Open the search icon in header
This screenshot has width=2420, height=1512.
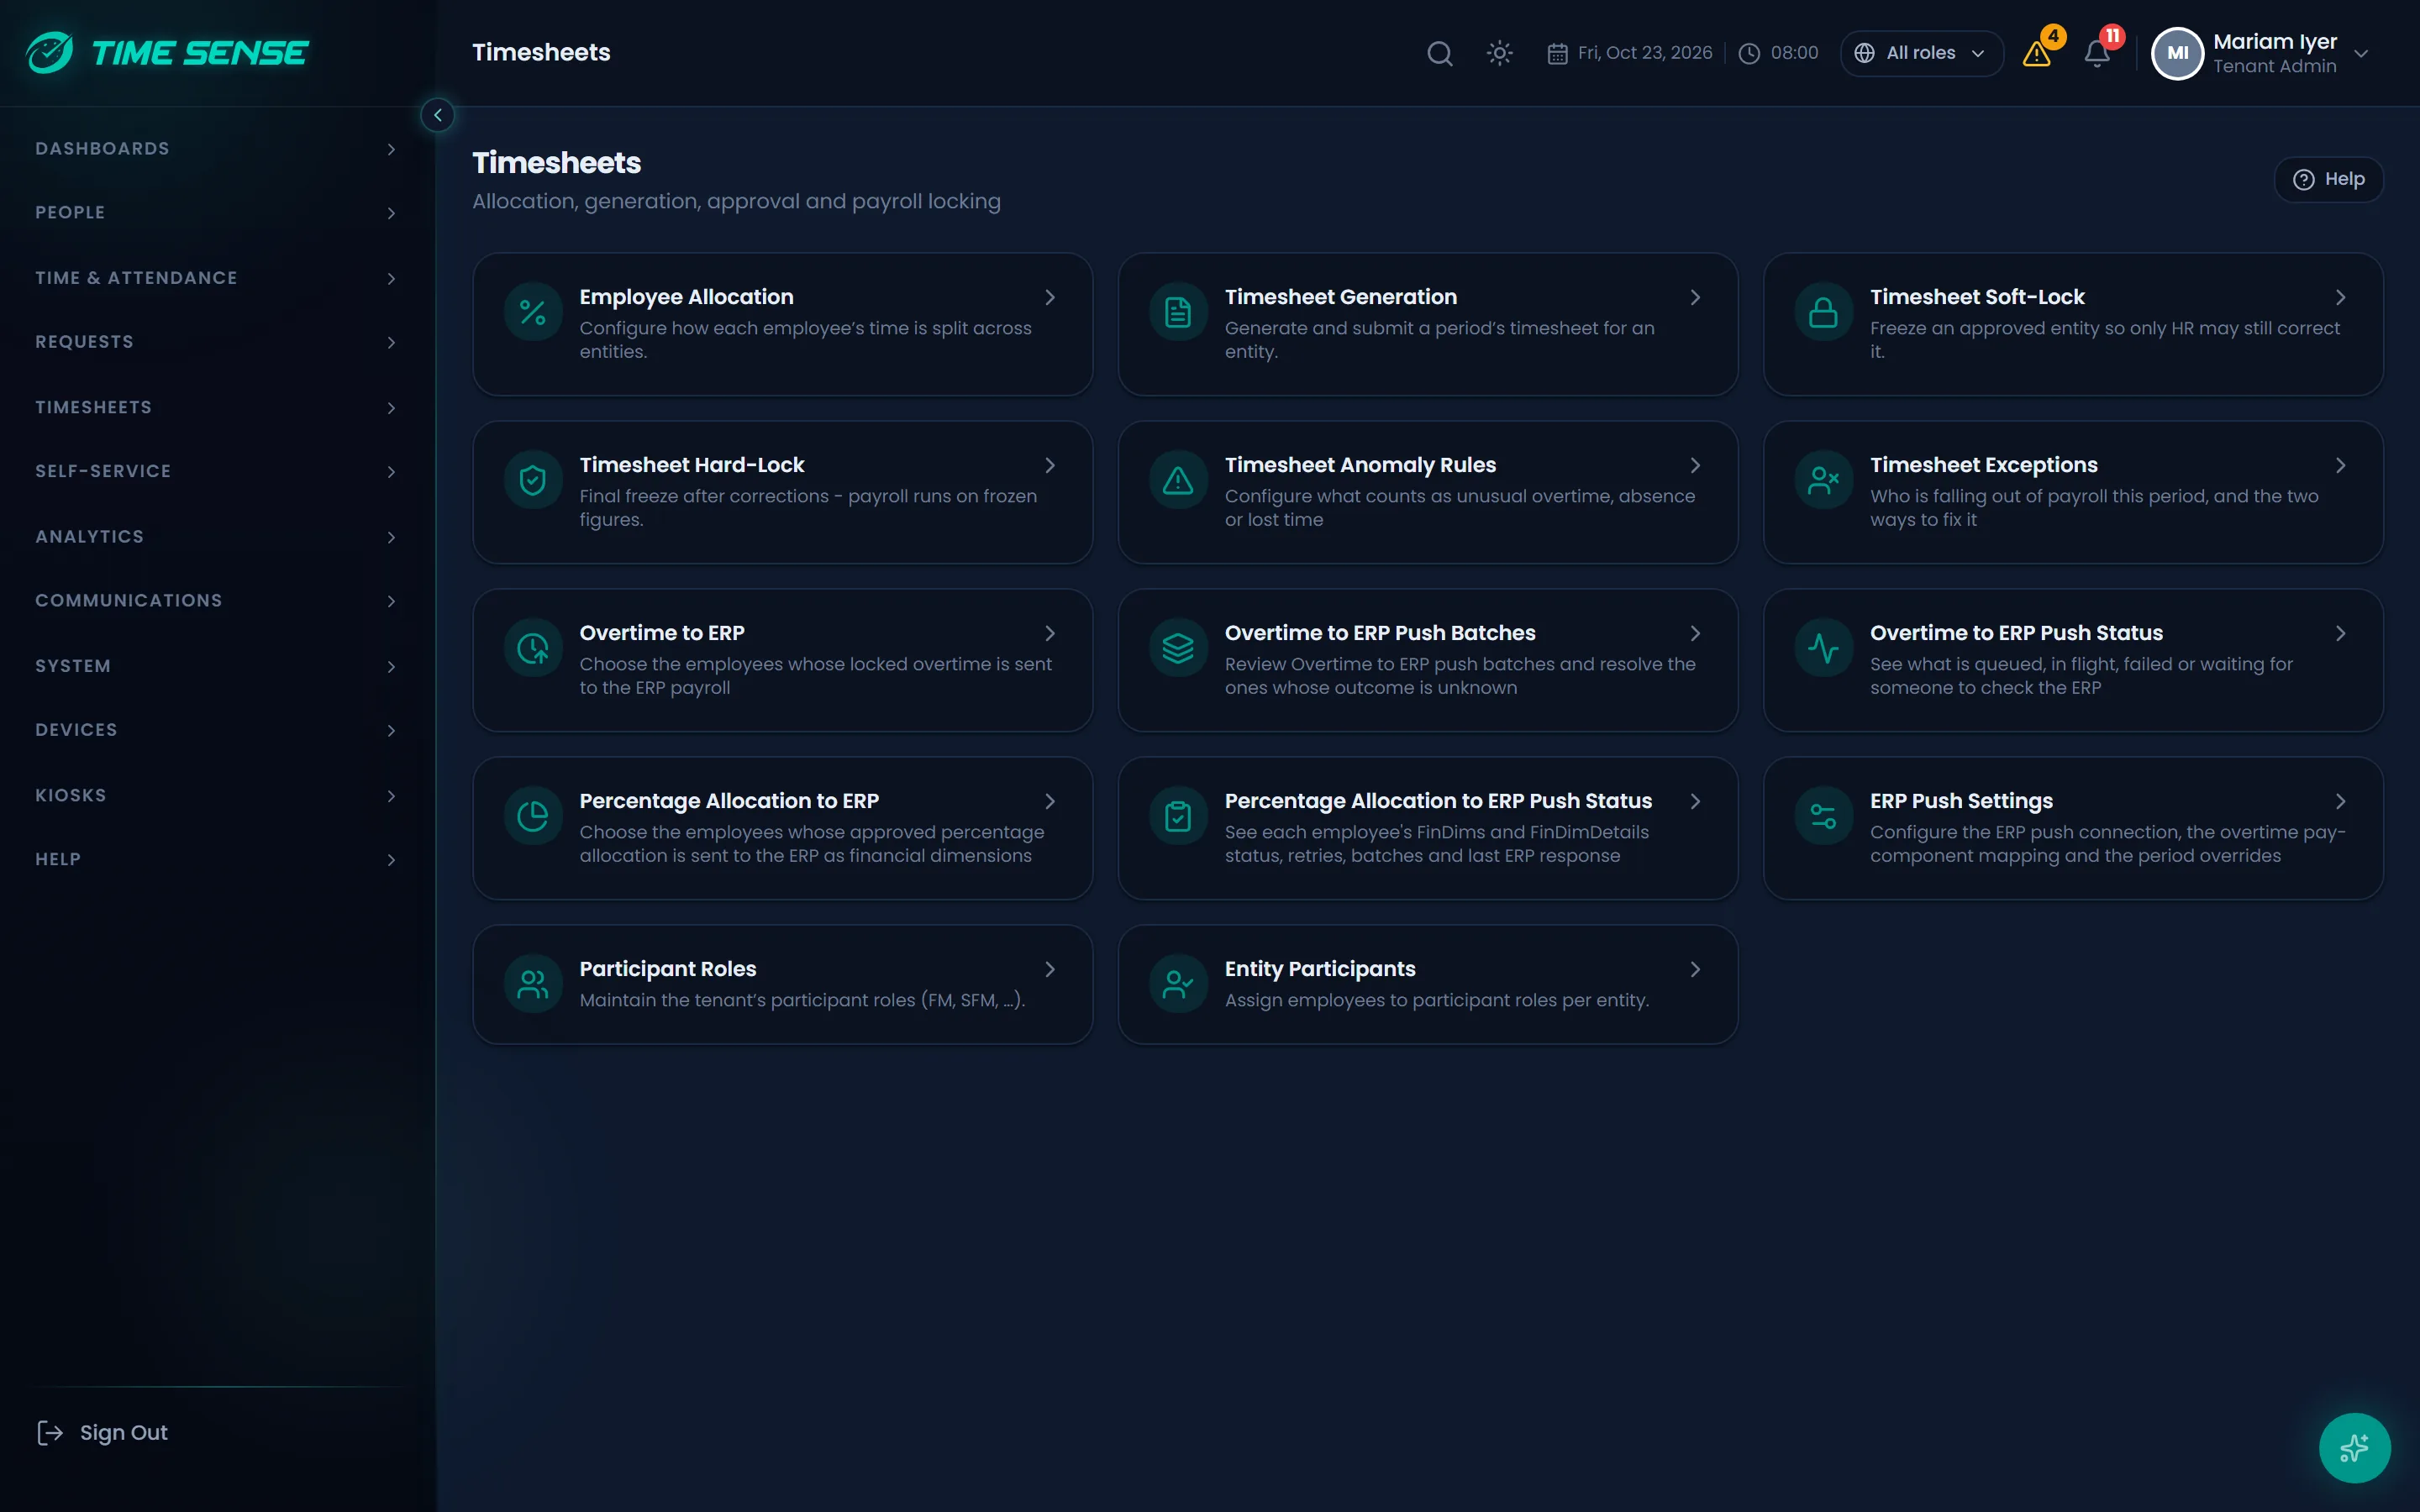[x=1439, y=53]
